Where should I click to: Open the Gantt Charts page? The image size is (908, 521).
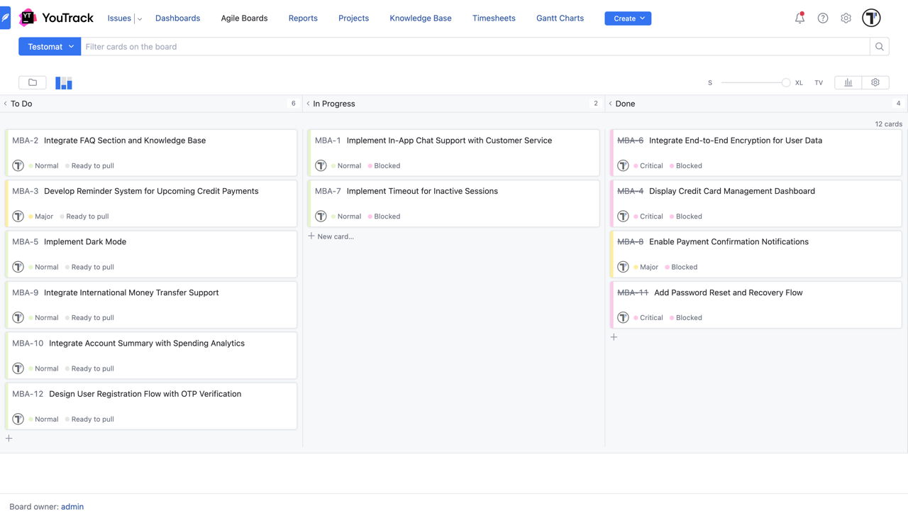560,18
